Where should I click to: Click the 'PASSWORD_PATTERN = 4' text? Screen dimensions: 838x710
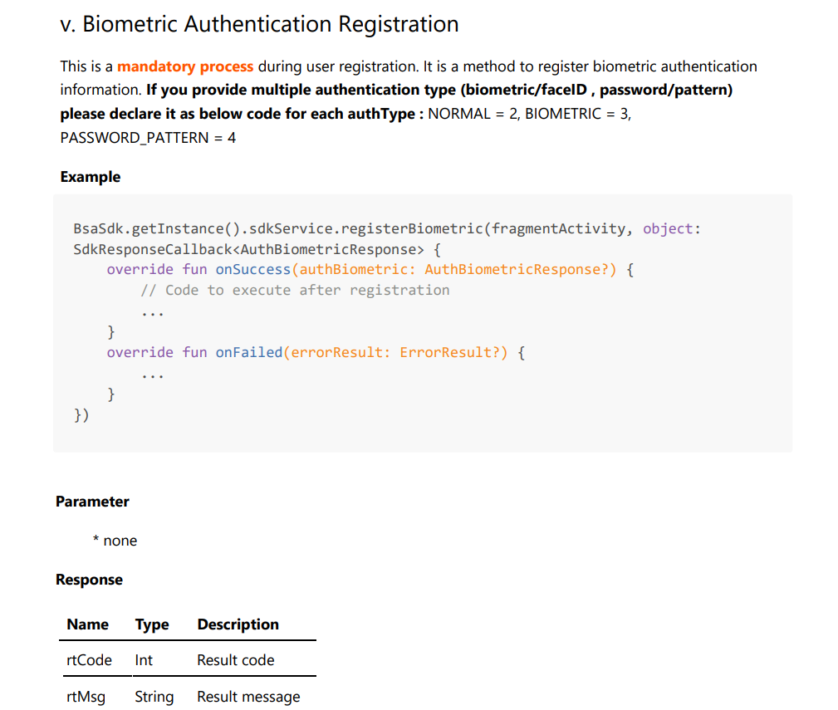(x=148, y=138)
